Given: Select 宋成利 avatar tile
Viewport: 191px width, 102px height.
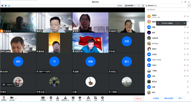Looking at the screenshot, I should [18, 63].
